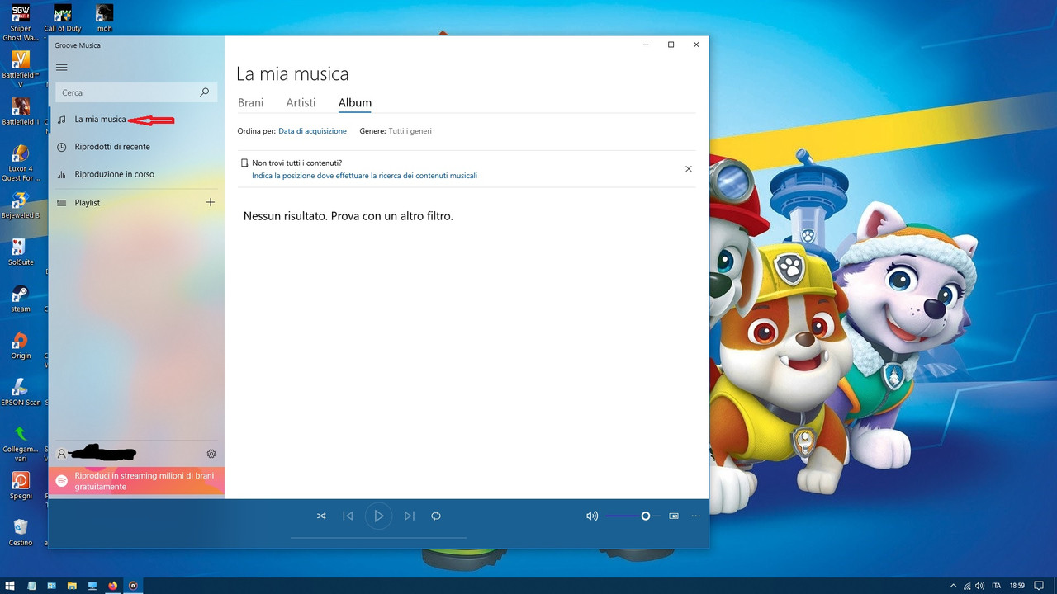The height and width of the screenshot is (594, 1057).
Task: Select the Cestino recycle bin
Action: 21,532
